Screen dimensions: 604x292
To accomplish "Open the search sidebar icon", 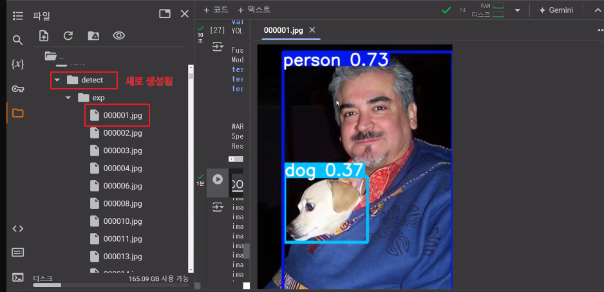I will coord(18,40).
